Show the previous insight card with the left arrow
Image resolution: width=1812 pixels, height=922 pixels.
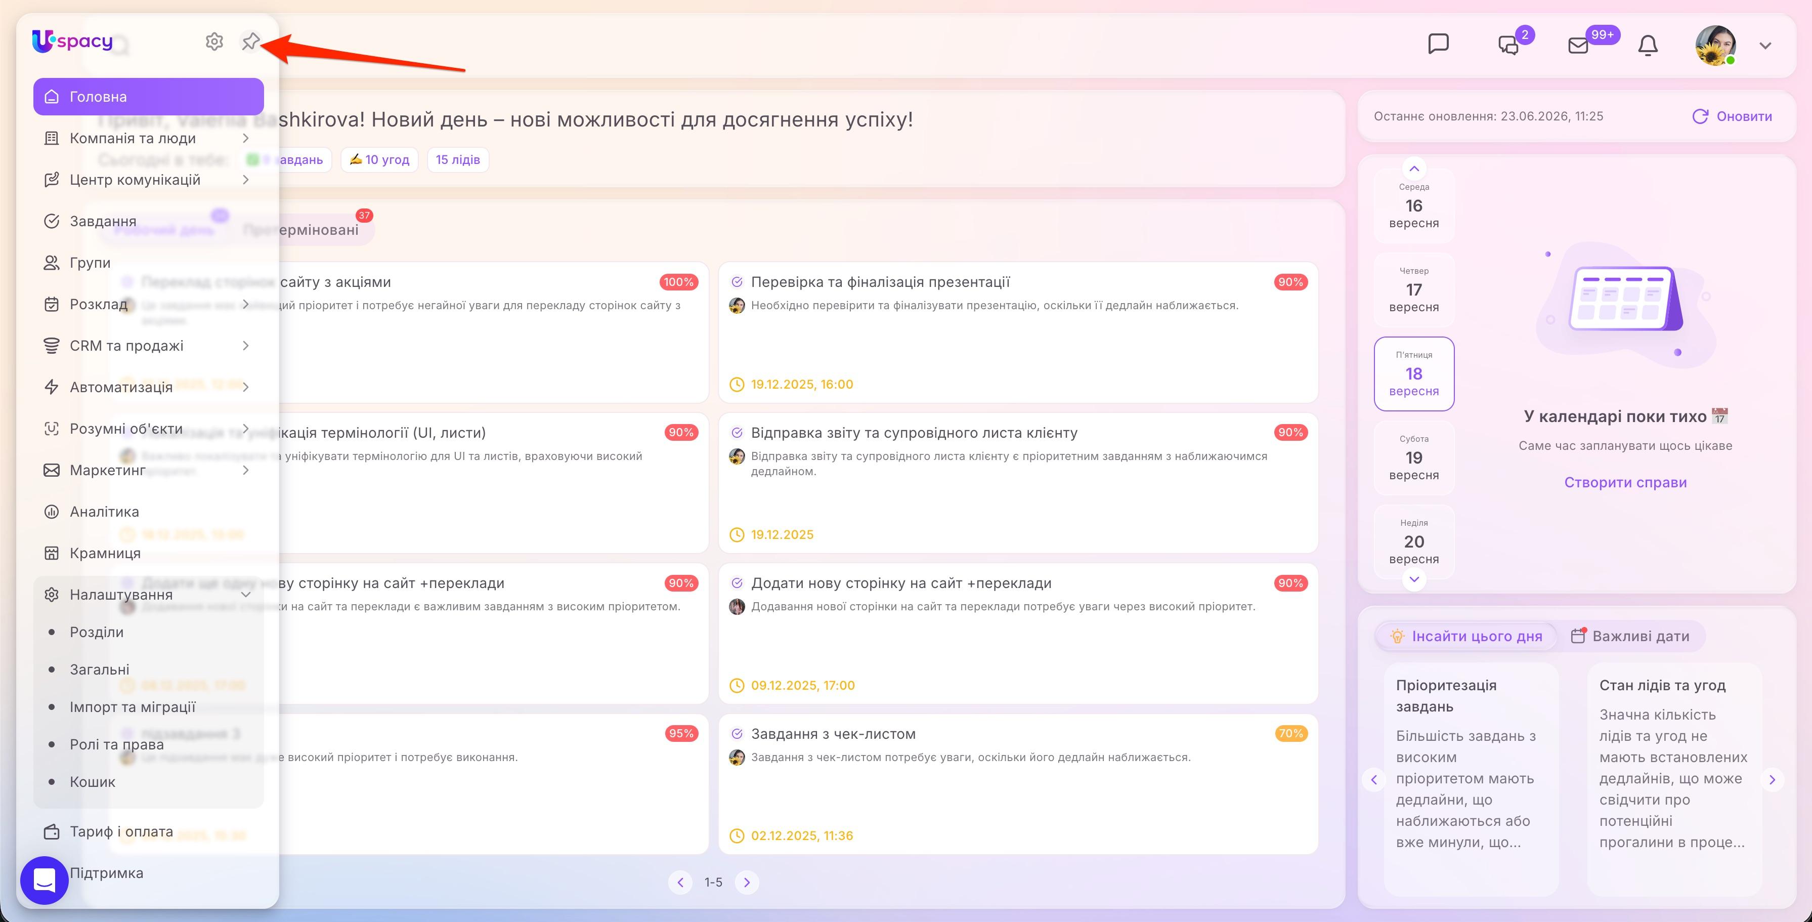click(x=1374, y=779)
